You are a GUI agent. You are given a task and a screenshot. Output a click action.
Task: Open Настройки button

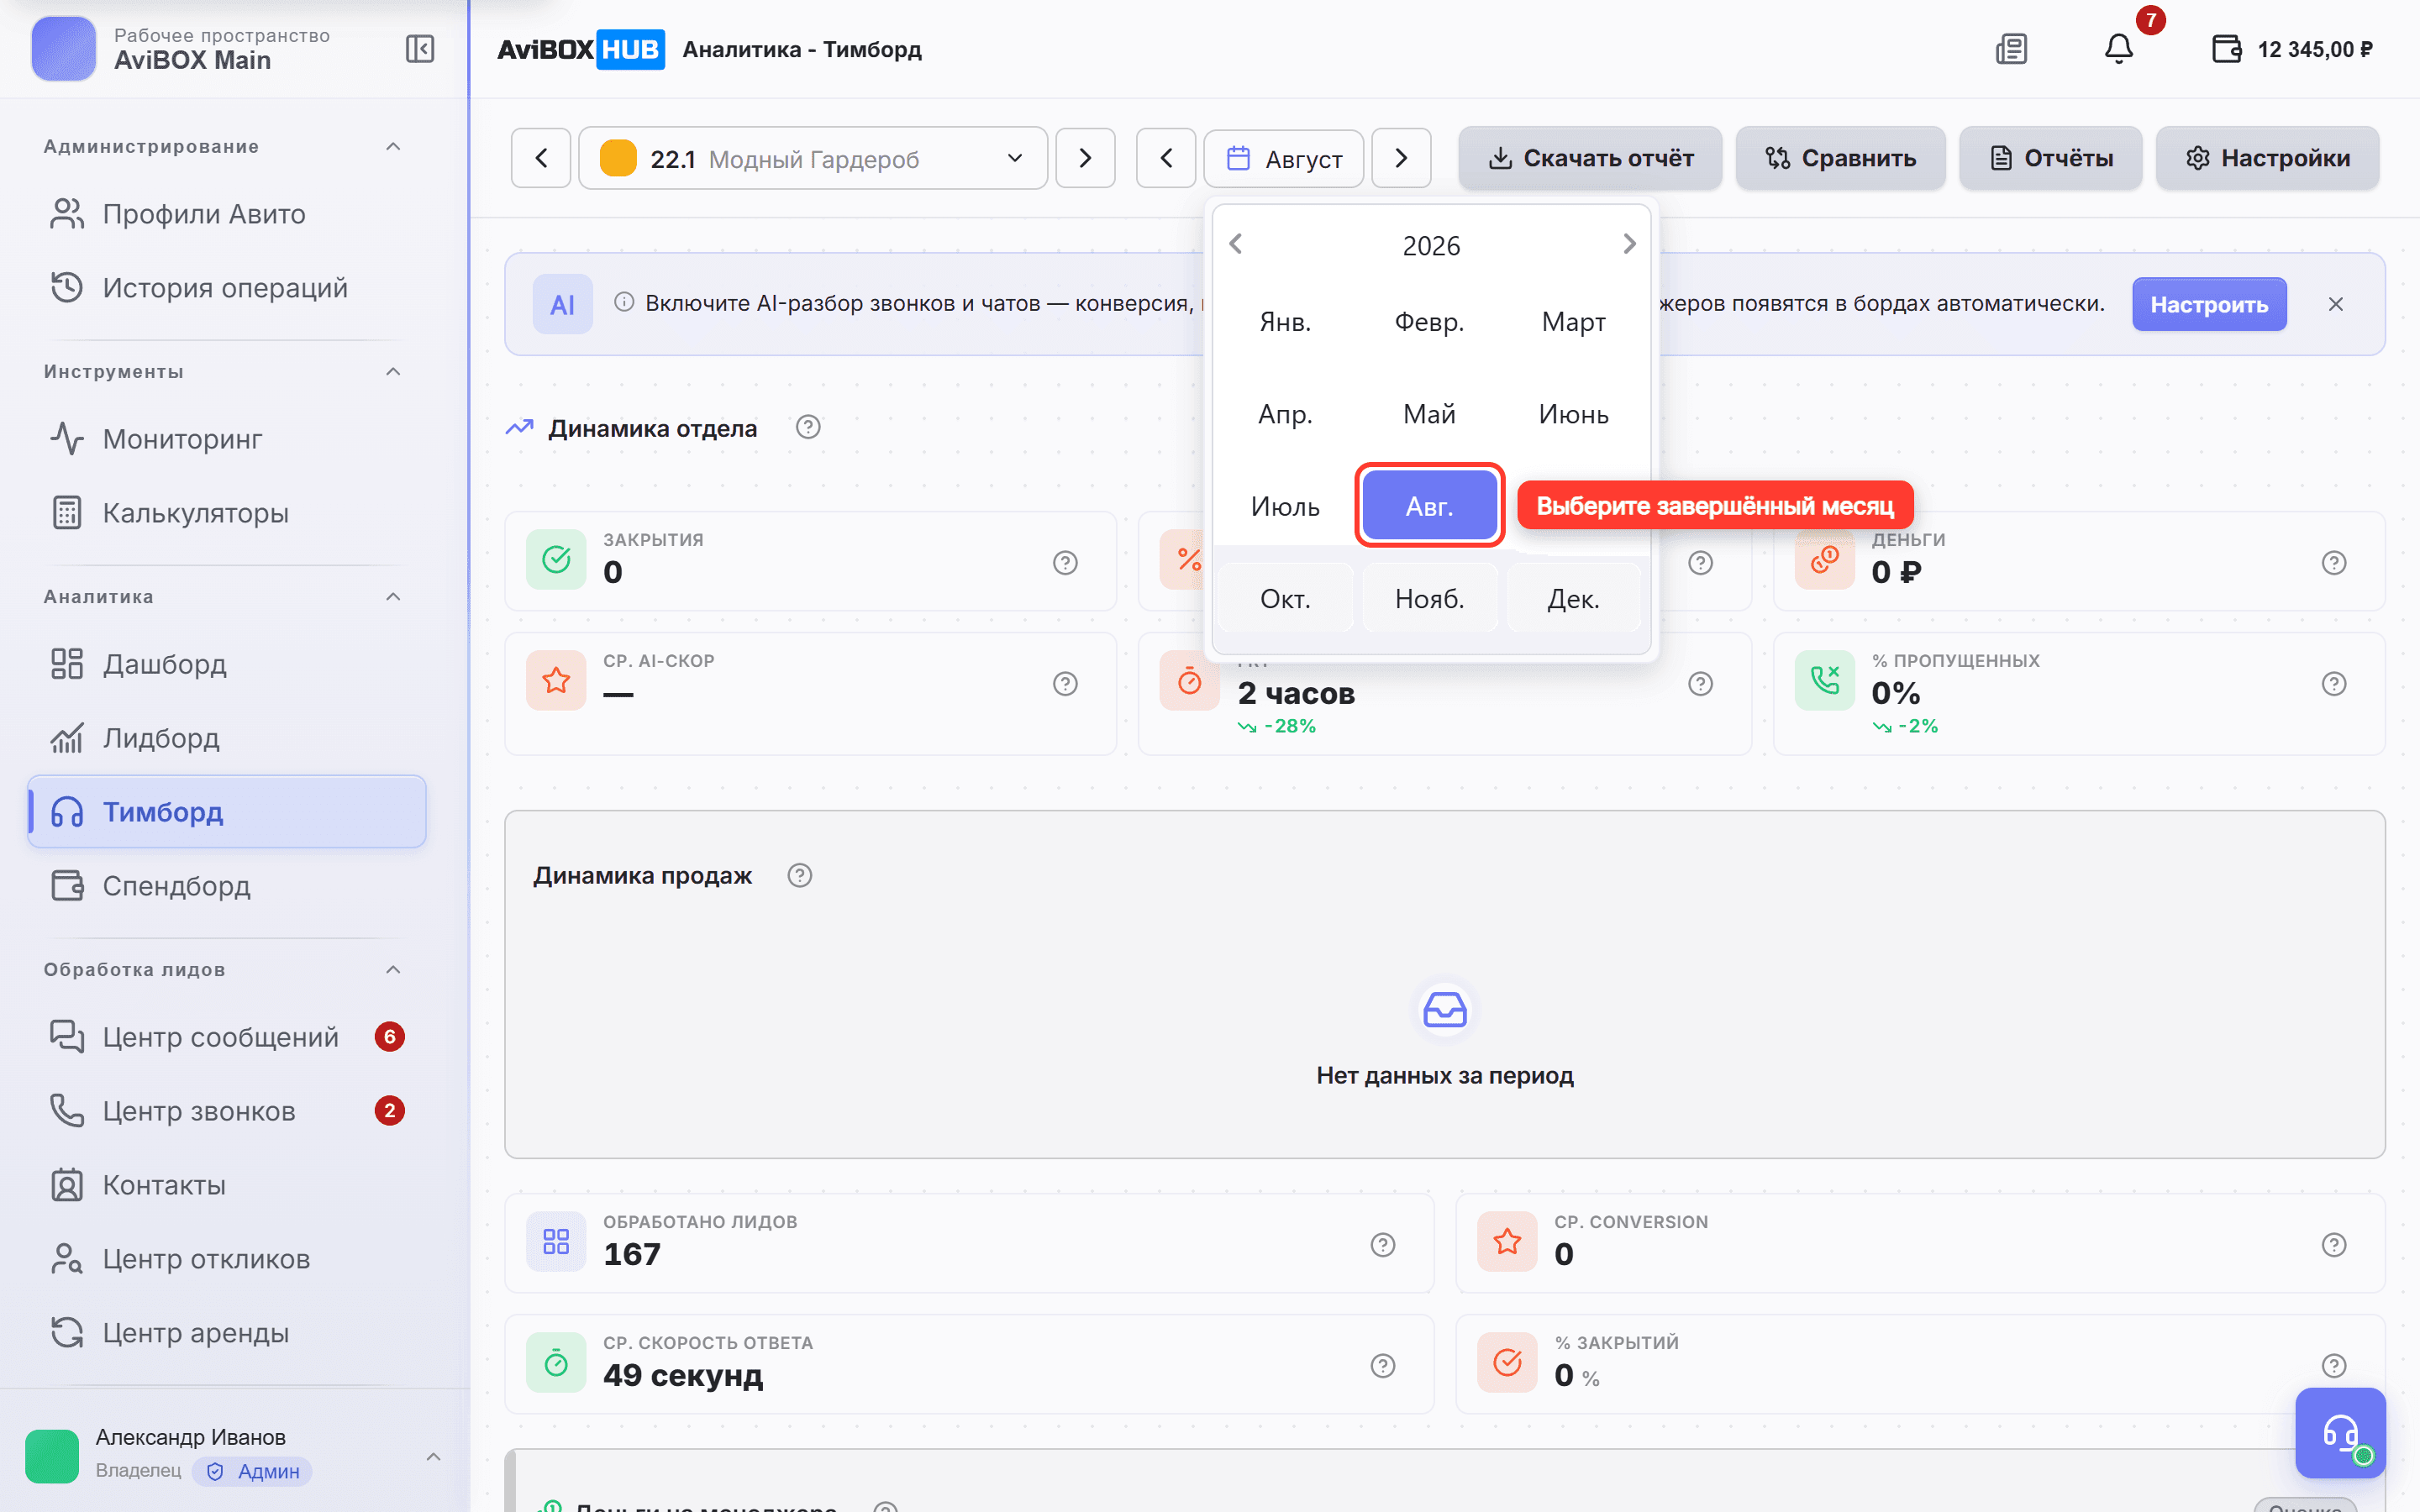pos(2267,158)
